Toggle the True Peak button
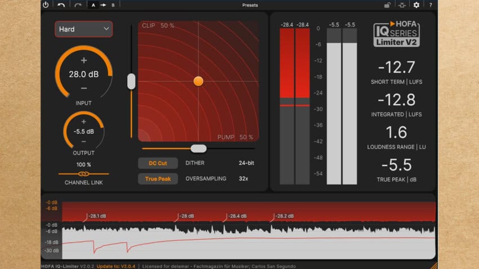This screenshot has width=479, height=269. click(x=158, y=179)
